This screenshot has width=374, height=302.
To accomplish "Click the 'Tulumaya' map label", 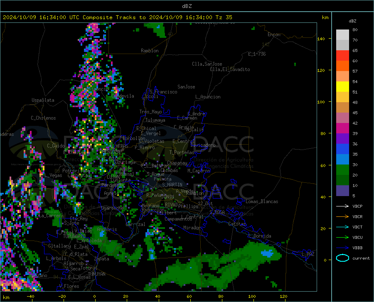I will 155,120.
